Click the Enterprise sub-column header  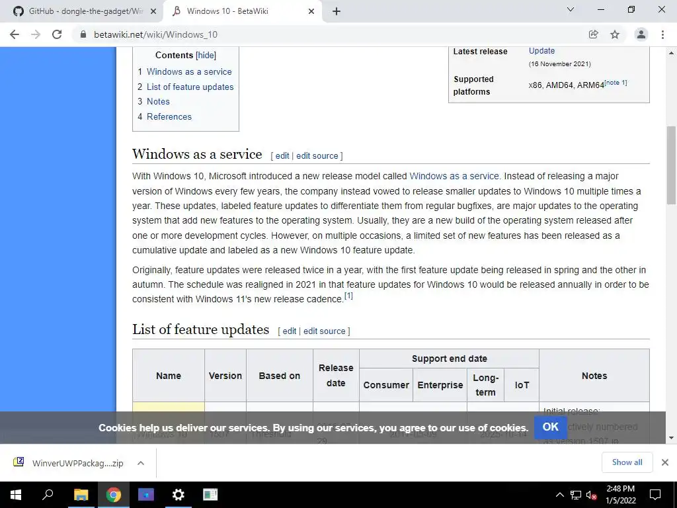[x=440, y=385]
